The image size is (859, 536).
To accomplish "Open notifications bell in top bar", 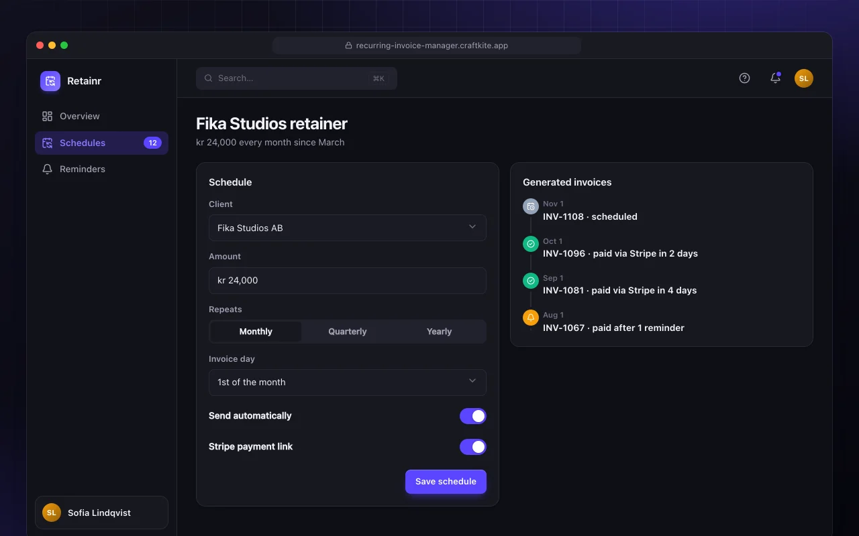I will [775, 78].
